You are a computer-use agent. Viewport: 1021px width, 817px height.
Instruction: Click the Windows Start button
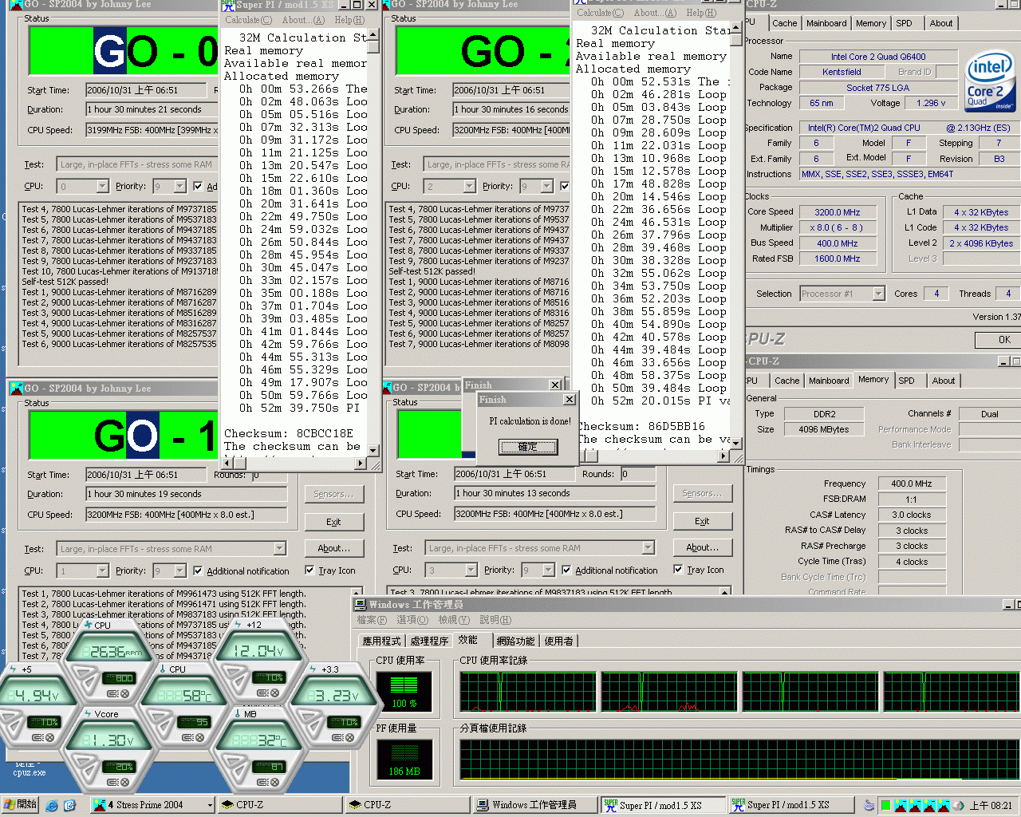tap(21, 804)
